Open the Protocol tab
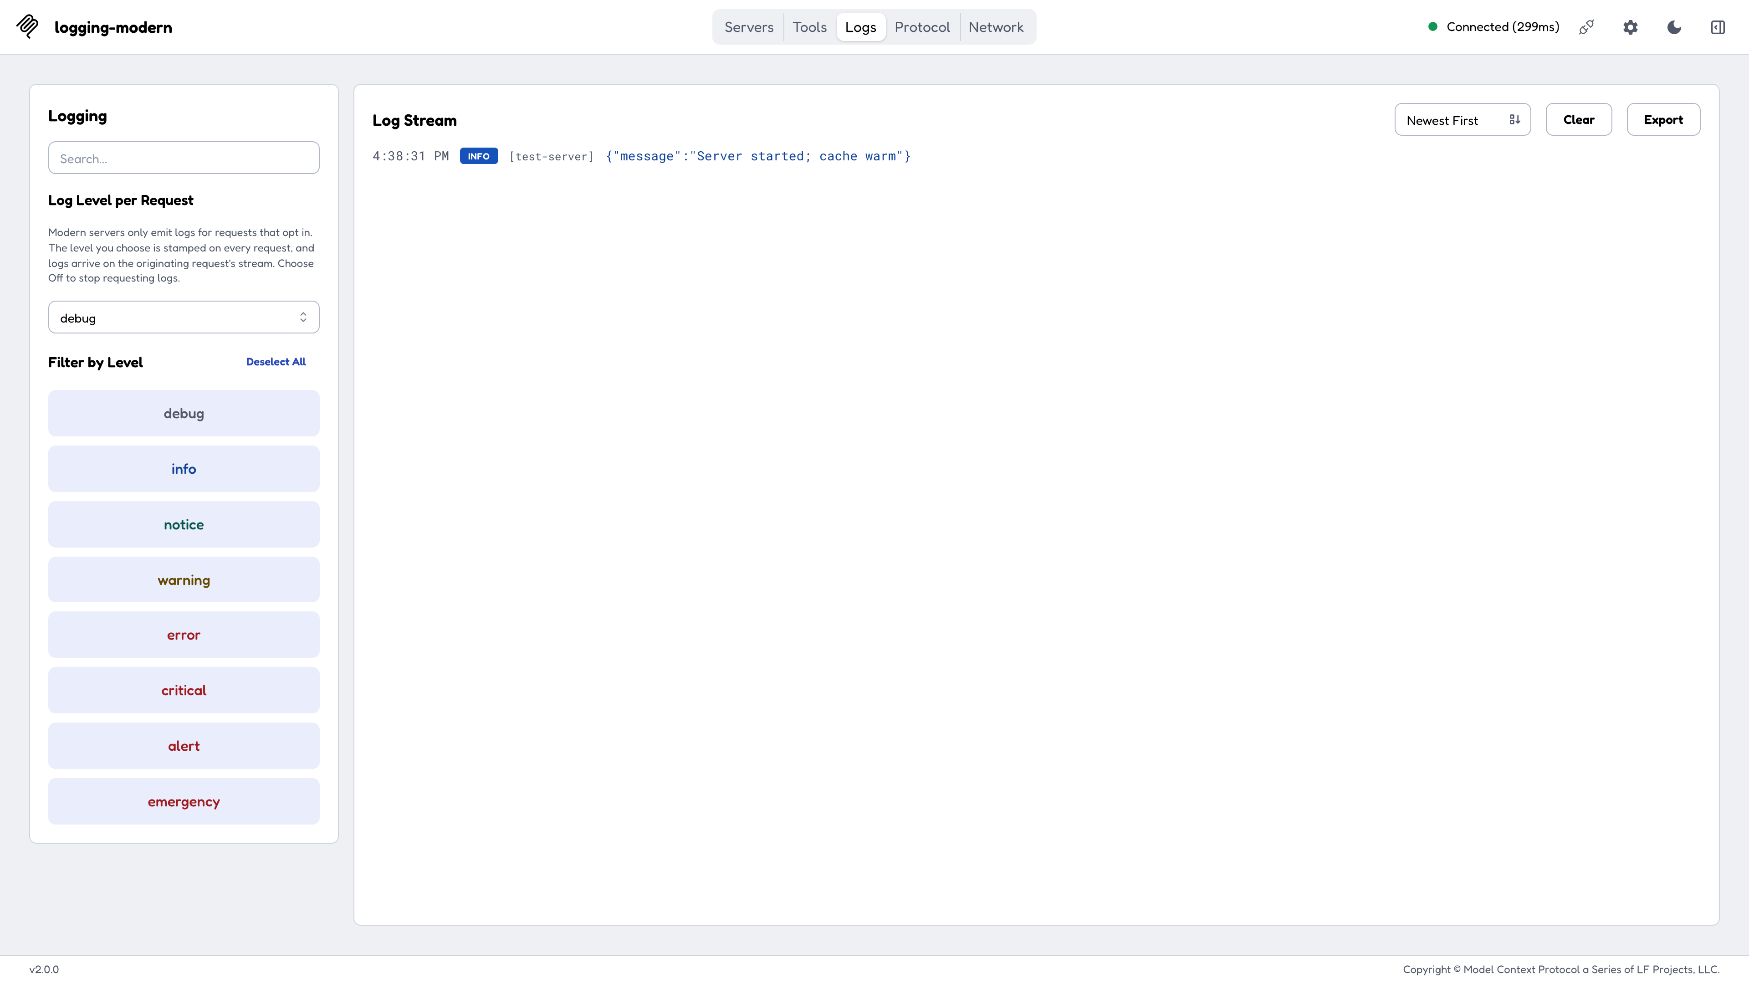This screenshot has height=984, width=1749. [922, 27]
